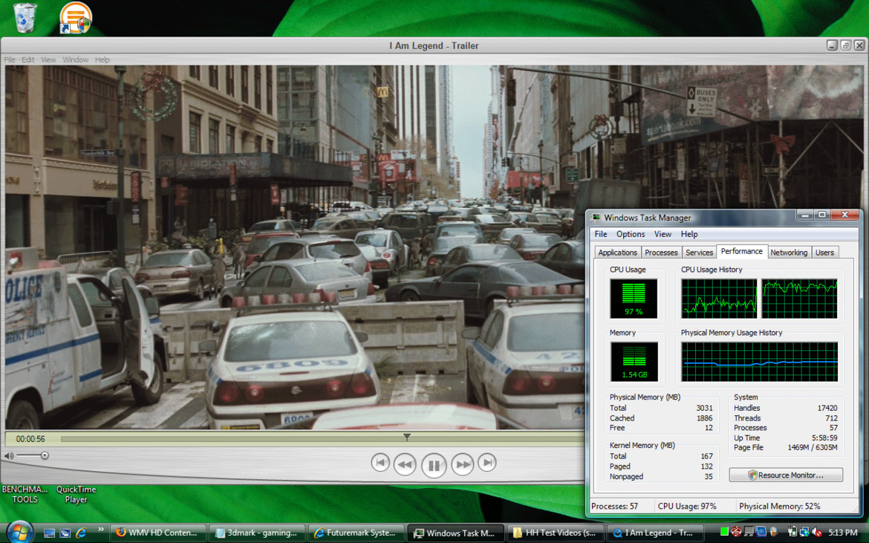
Task: Open Task Manager File menu
Action: (601, 234)
